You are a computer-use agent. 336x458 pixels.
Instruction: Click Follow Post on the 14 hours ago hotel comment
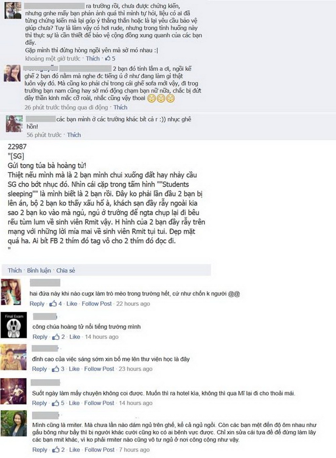coord(99,403)
